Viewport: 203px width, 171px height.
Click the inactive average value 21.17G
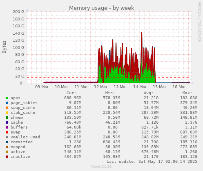click(151, 157)
